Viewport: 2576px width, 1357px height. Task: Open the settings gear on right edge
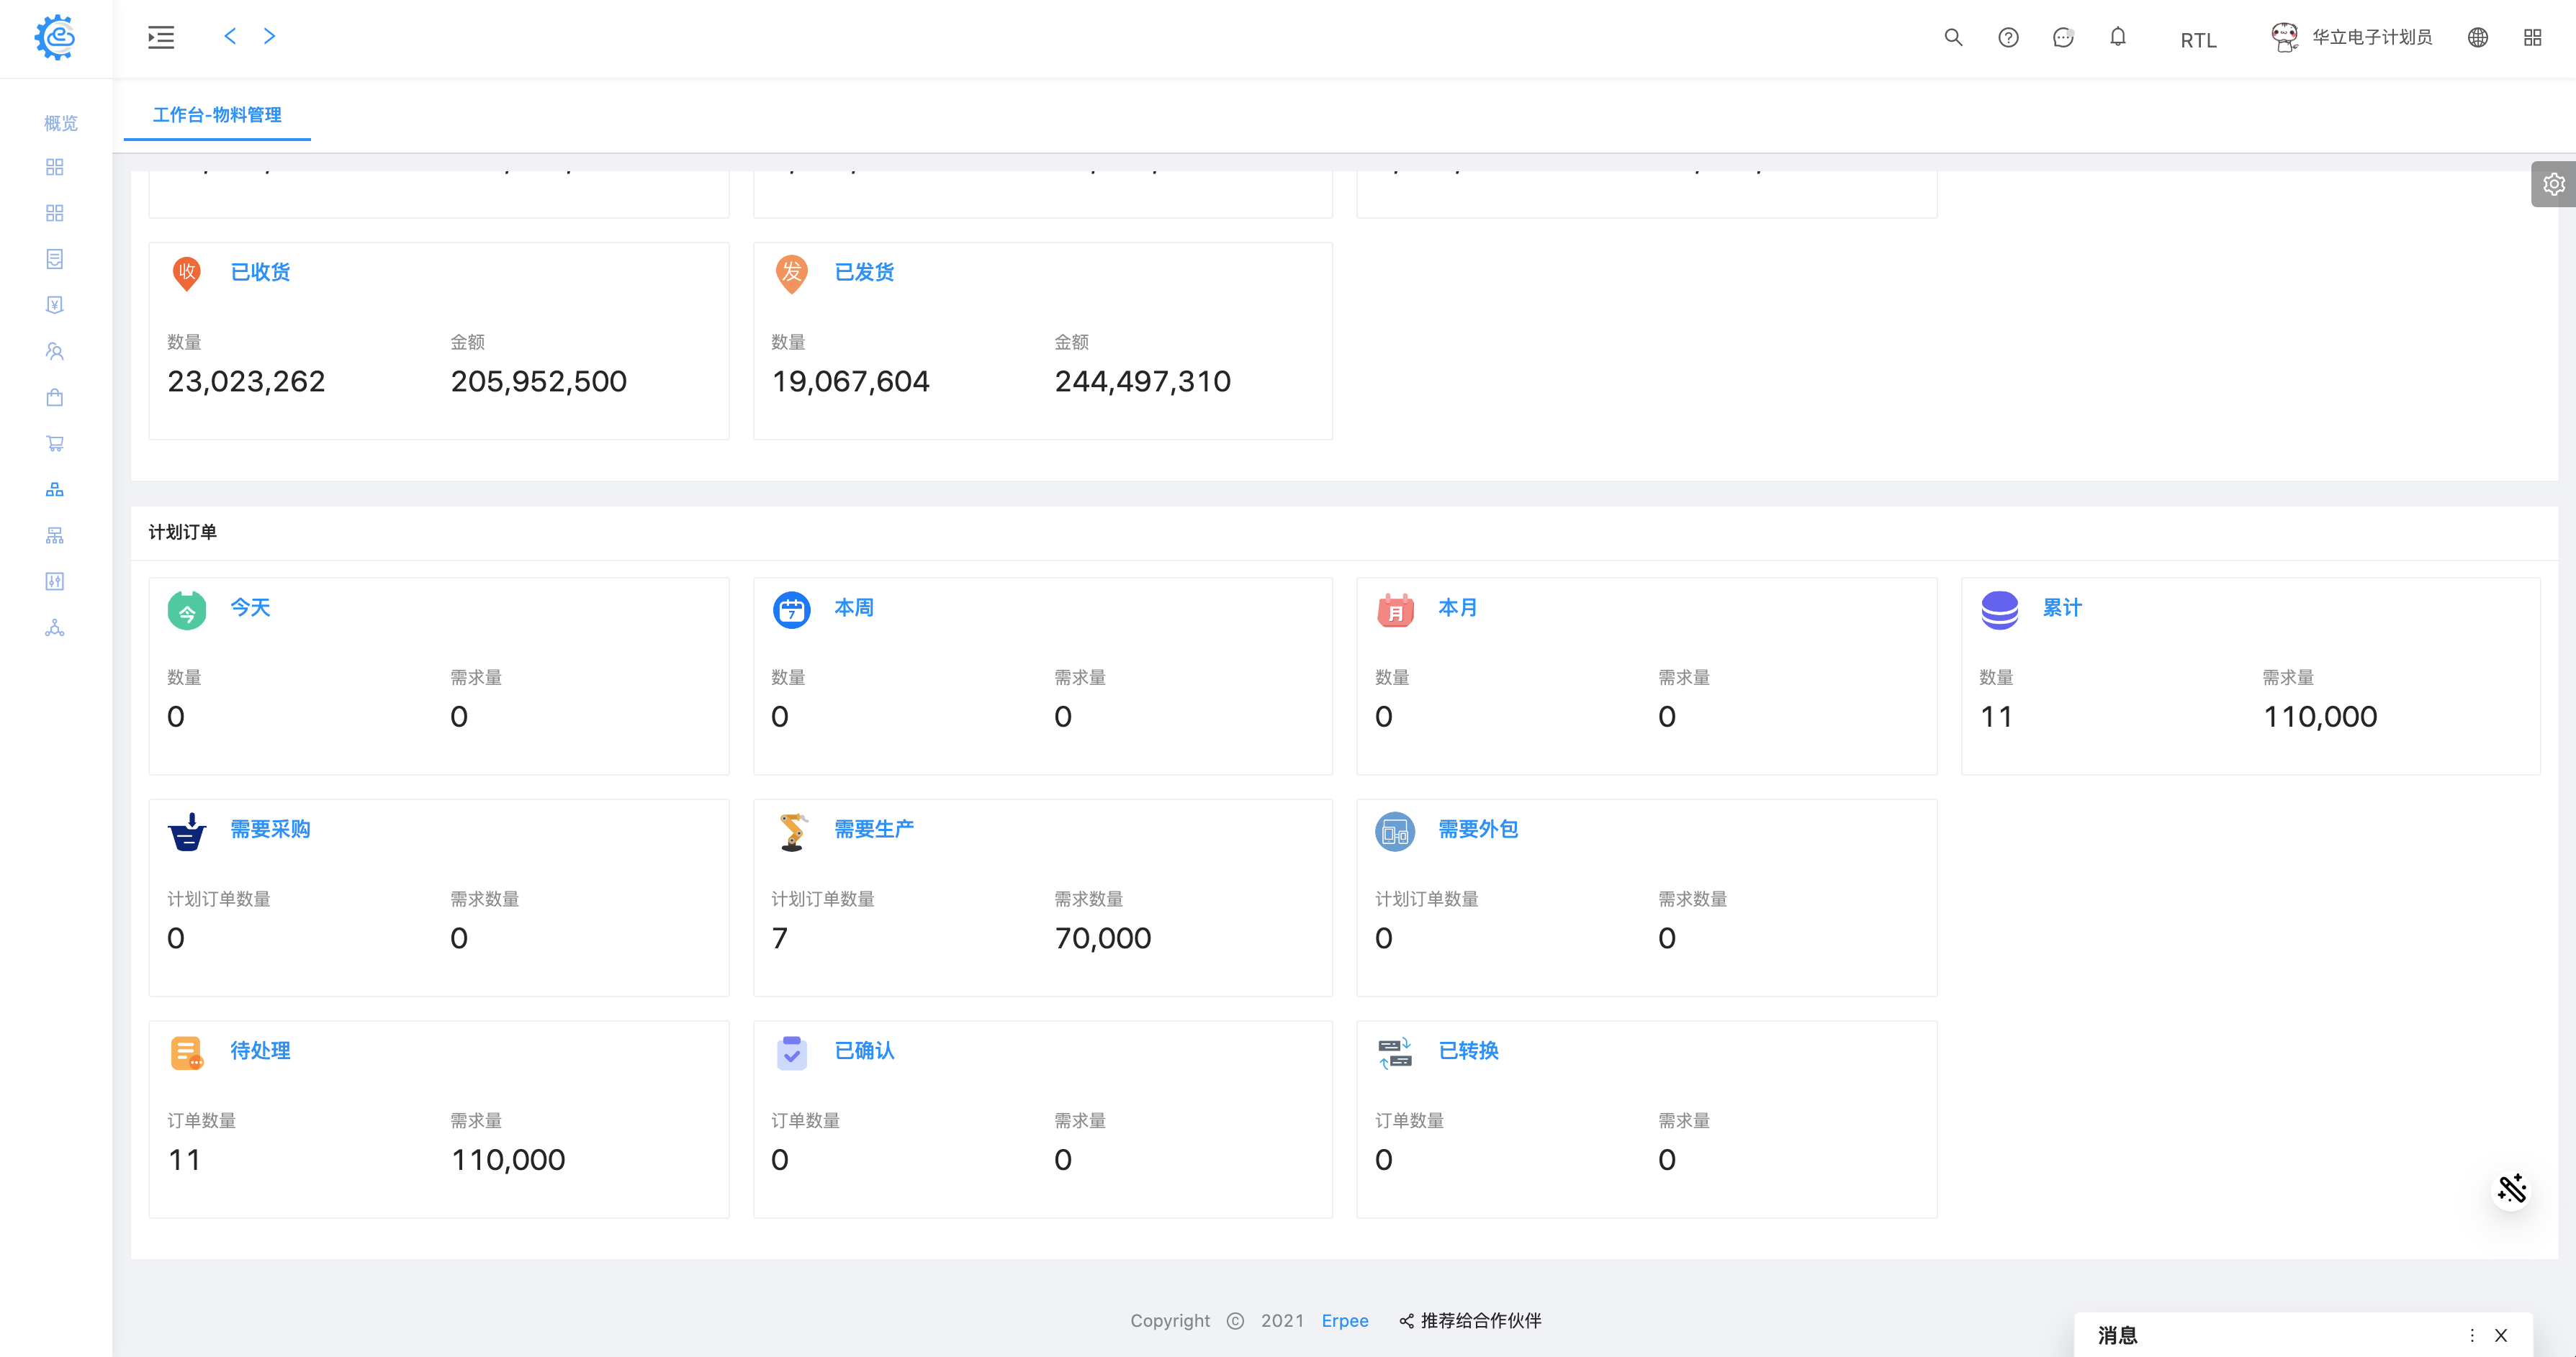[2553, 185]
